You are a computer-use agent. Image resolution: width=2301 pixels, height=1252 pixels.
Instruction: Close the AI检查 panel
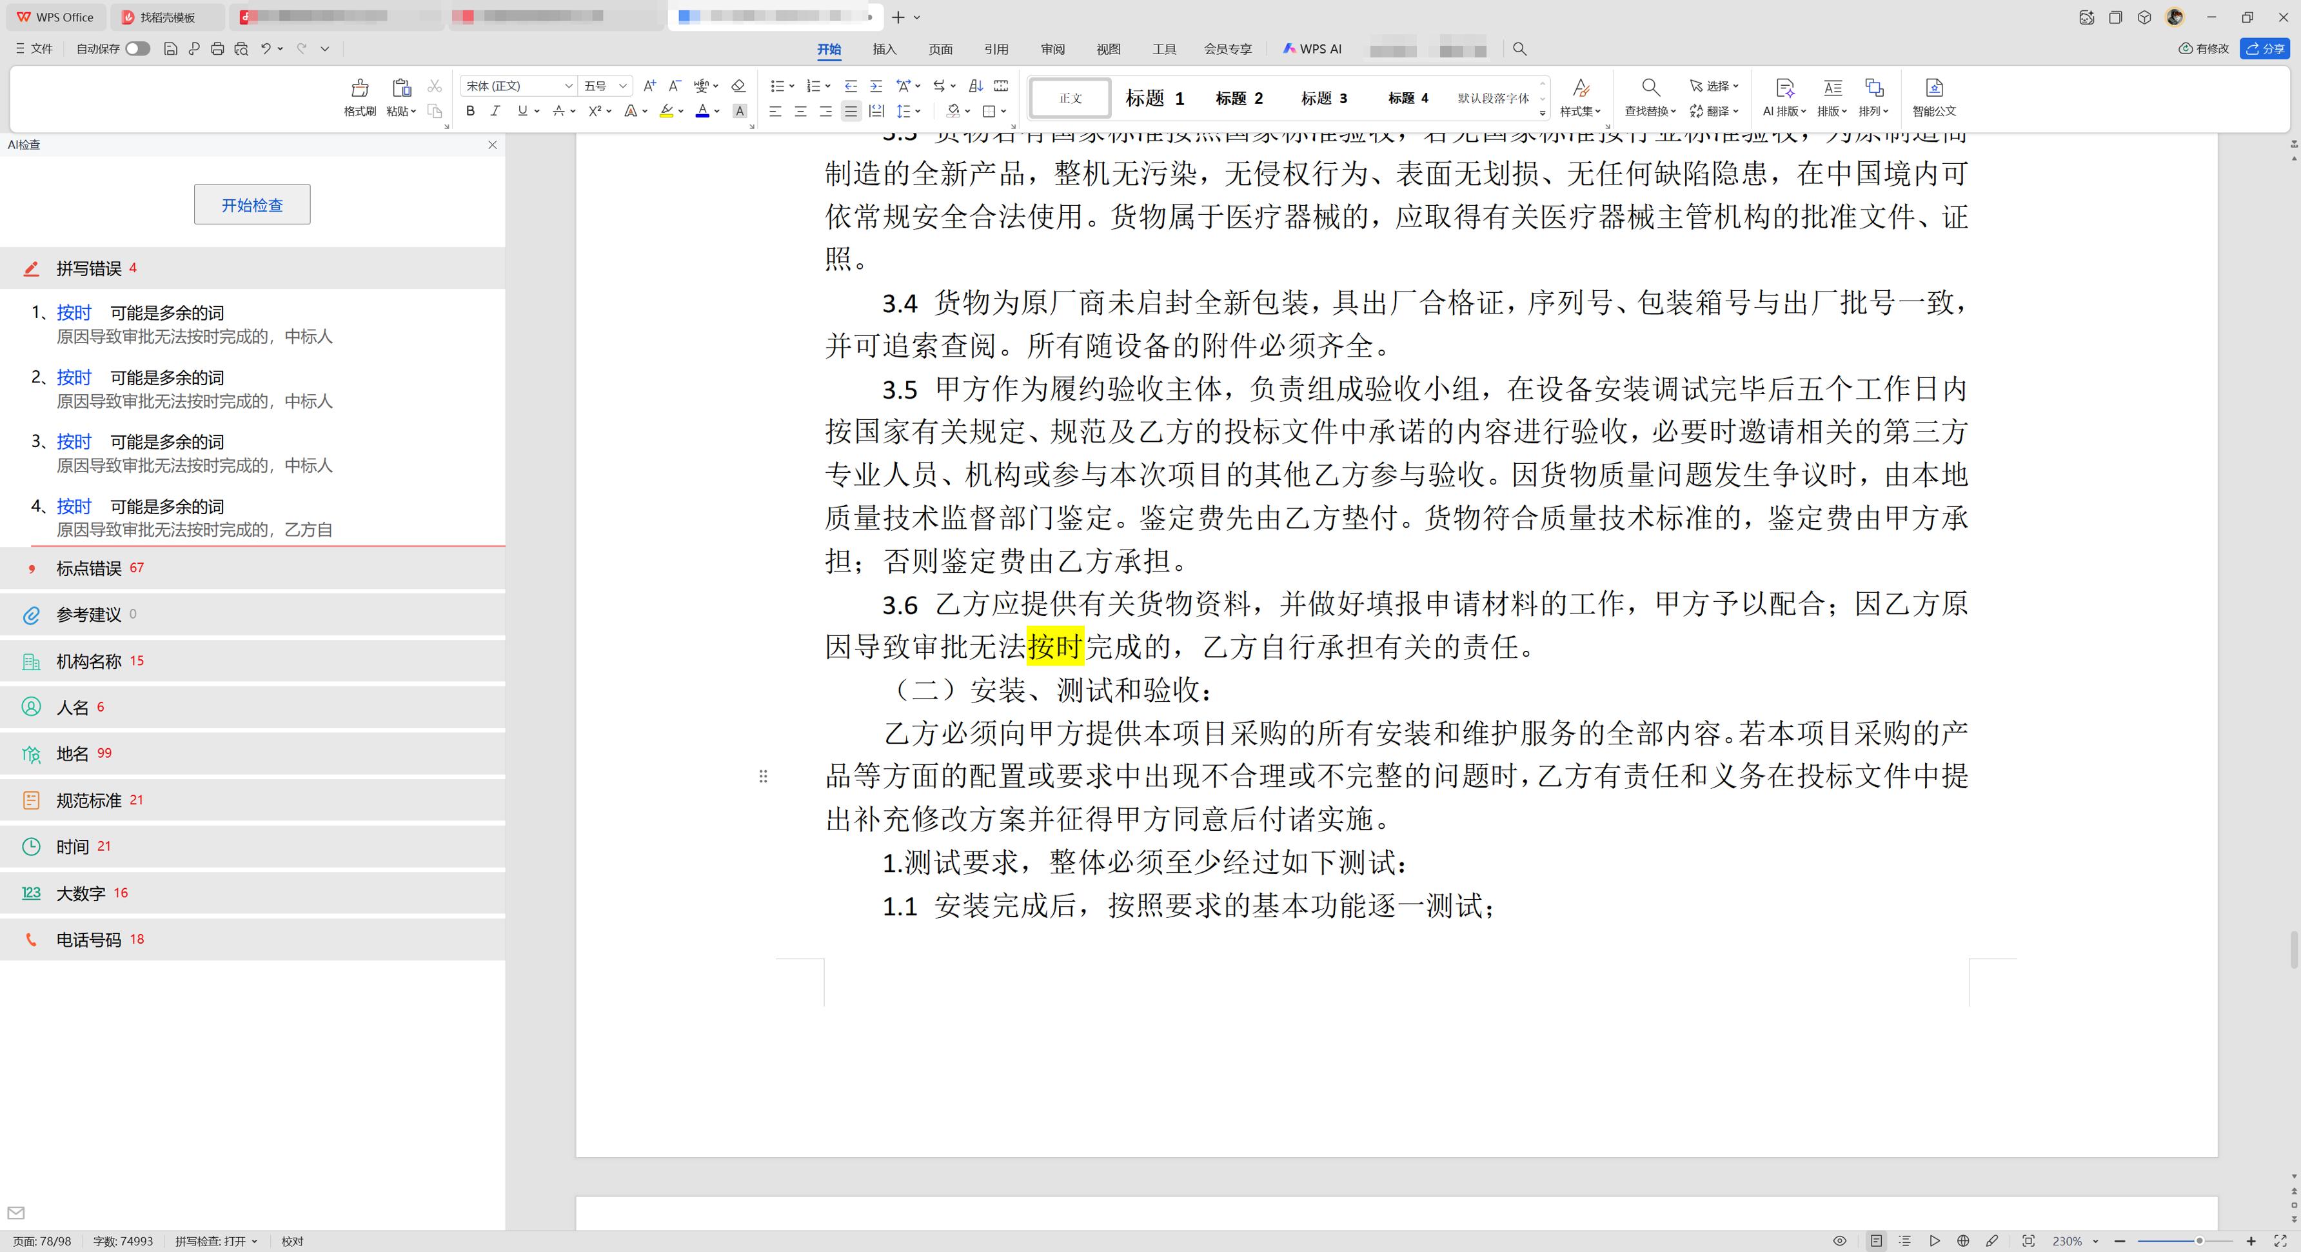[492, 144]
